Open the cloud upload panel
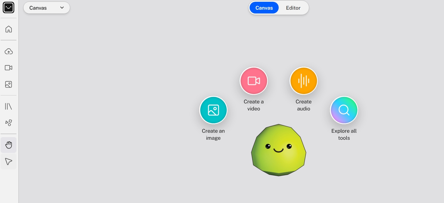The width and height of the screenshot is (444, 203). coord(9,52)
